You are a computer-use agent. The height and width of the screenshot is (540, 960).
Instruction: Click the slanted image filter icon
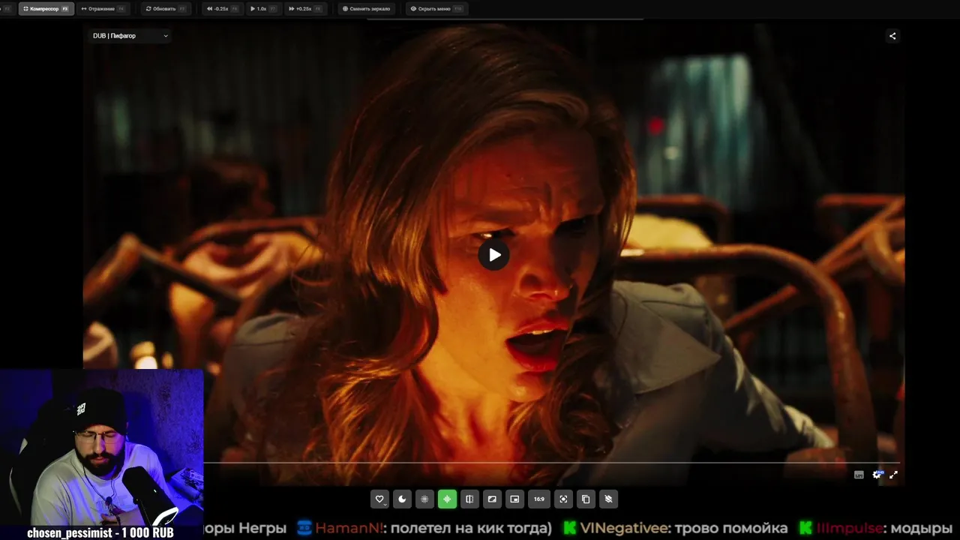click(492, 499)
